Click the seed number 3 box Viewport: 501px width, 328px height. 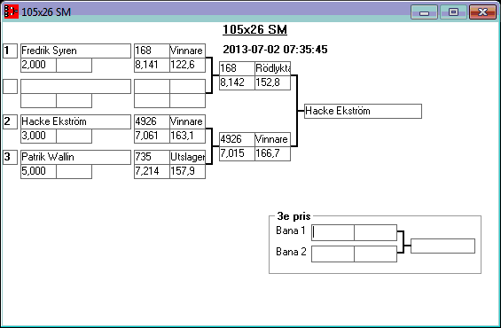11,157
